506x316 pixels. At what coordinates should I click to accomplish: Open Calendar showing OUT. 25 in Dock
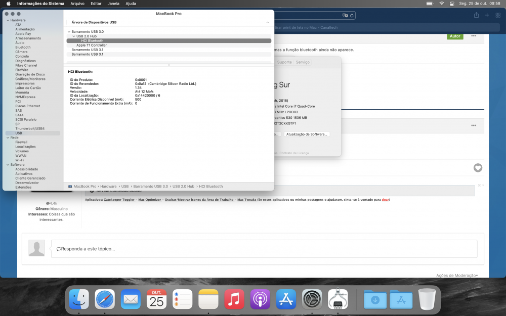point(156,299)
